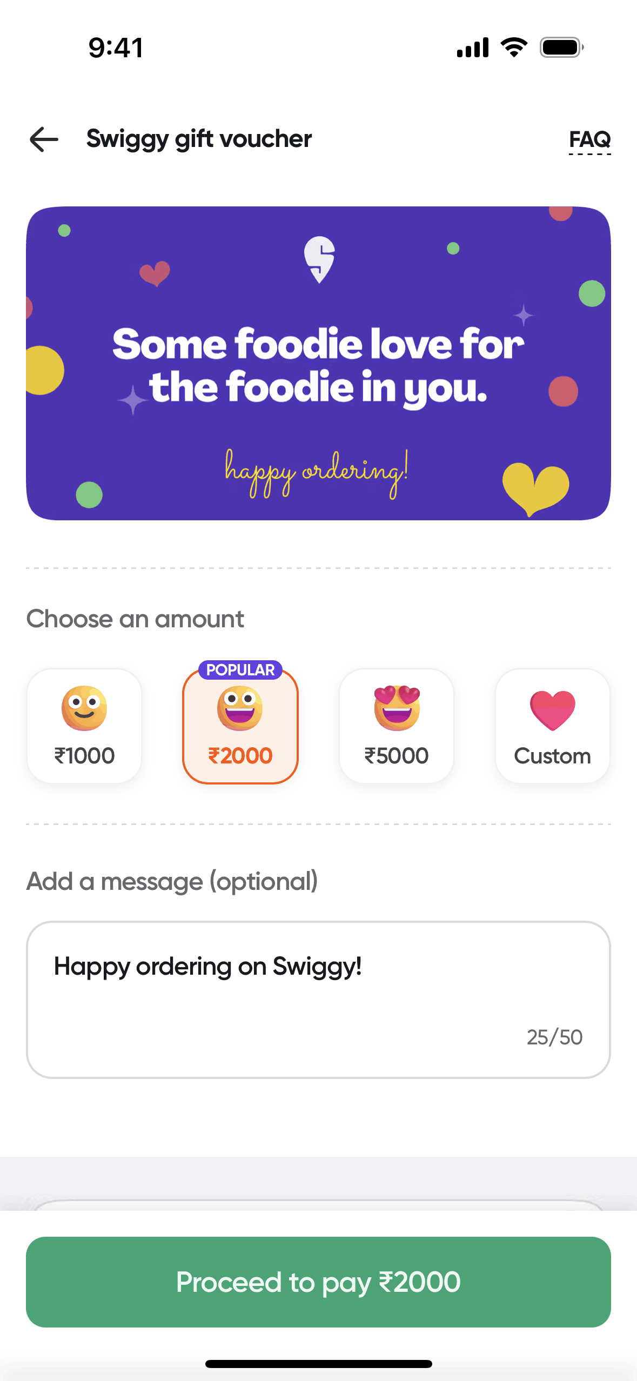This screenshot has width=637, height=1381.
Task: Choose the ₹5000 amount label
Action: click(397, 755)
